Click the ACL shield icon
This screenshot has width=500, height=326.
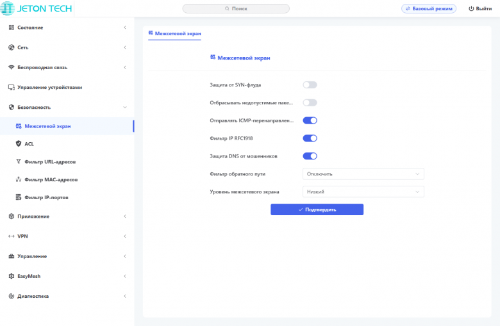click(19, 144)
